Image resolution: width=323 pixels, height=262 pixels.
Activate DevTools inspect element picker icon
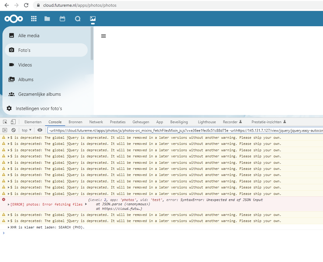(5, 122)
